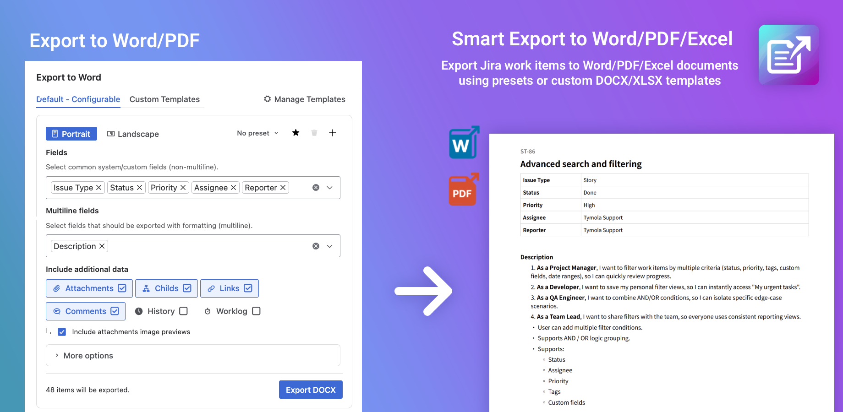The width and height of the screenshot is (843, 412).
Task: Click the Include additional data label
Action: (87, 269)
